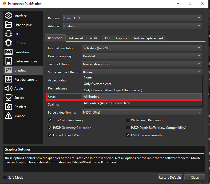This screenshot has height=184, width=210.
Task: Click the Scaling label
Action: pos(53,104)
